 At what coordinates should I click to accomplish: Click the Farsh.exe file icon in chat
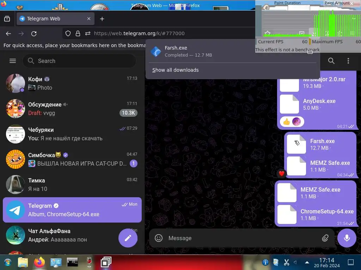[296, 144]
